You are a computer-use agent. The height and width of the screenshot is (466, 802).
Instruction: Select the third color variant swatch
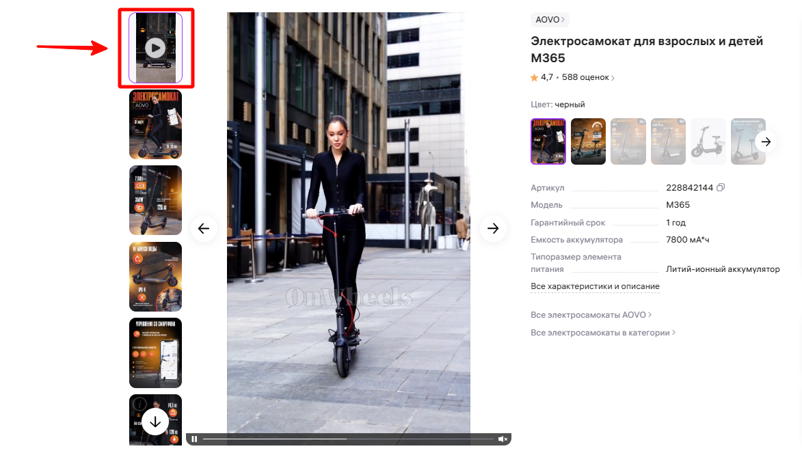[x=628, y=141]
